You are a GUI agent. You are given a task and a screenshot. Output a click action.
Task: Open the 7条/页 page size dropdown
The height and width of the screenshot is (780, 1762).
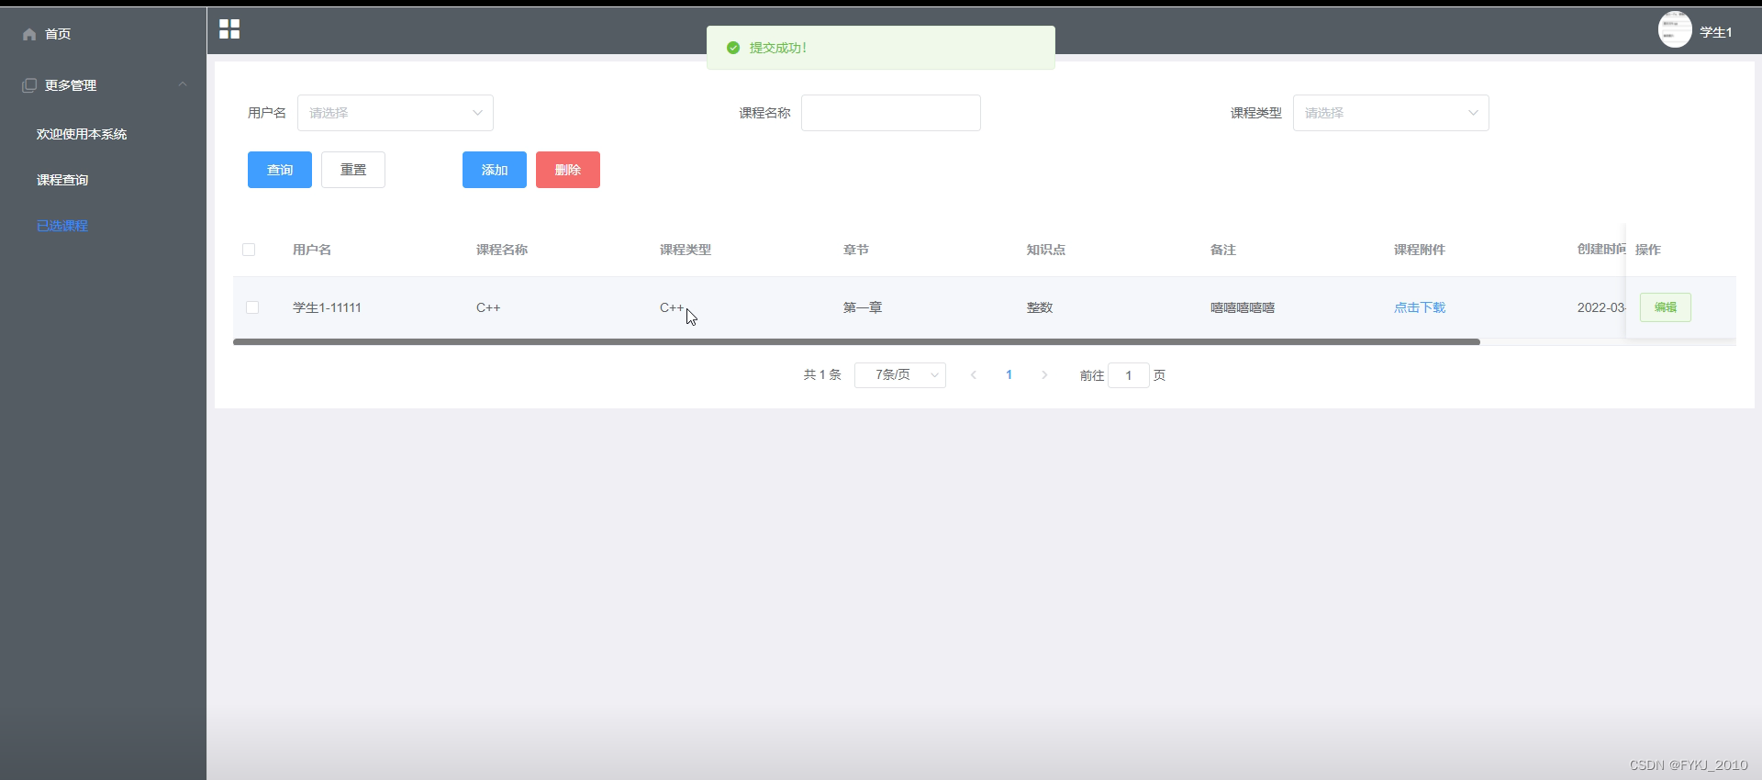pyautogui.click(x=900, y=375)
